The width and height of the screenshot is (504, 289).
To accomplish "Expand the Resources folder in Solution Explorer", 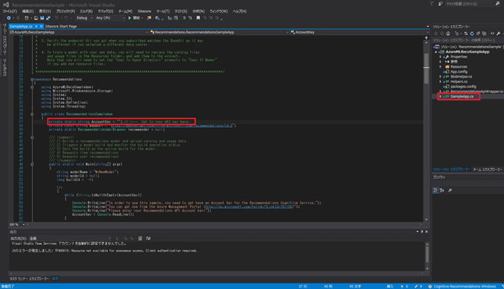I will point(441,67).
